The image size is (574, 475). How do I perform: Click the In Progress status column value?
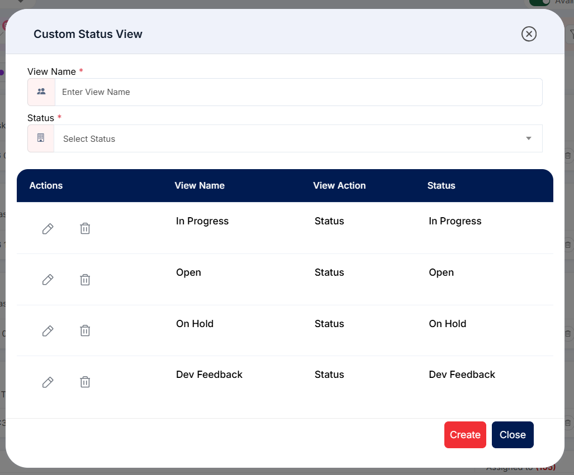[x=455, y=221]
